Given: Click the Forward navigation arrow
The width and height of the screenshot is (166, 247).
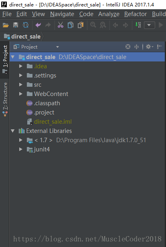Looking at the screenshot, I should (126, 25).
